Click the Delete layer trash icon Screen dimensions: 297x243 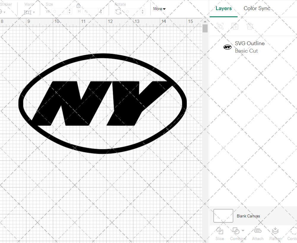[250, 26]
